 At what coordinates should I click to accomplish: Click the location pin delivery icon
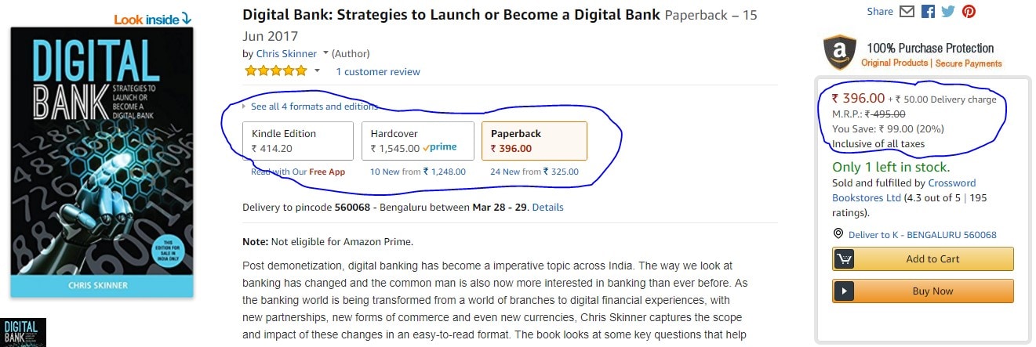838,234
